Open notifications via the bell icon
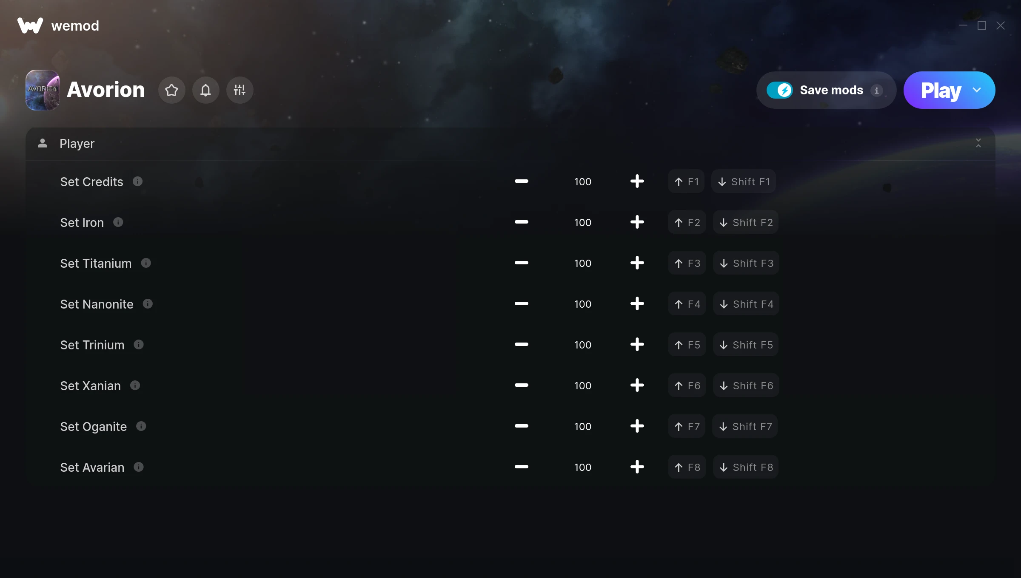1021x578 pixels. click(205, 90)
